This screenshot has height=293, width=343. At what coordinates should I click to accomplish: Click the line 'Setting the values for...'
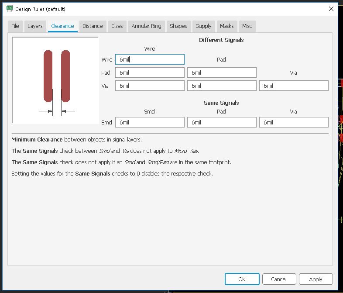pyautogui.click(x=112, y=174)
